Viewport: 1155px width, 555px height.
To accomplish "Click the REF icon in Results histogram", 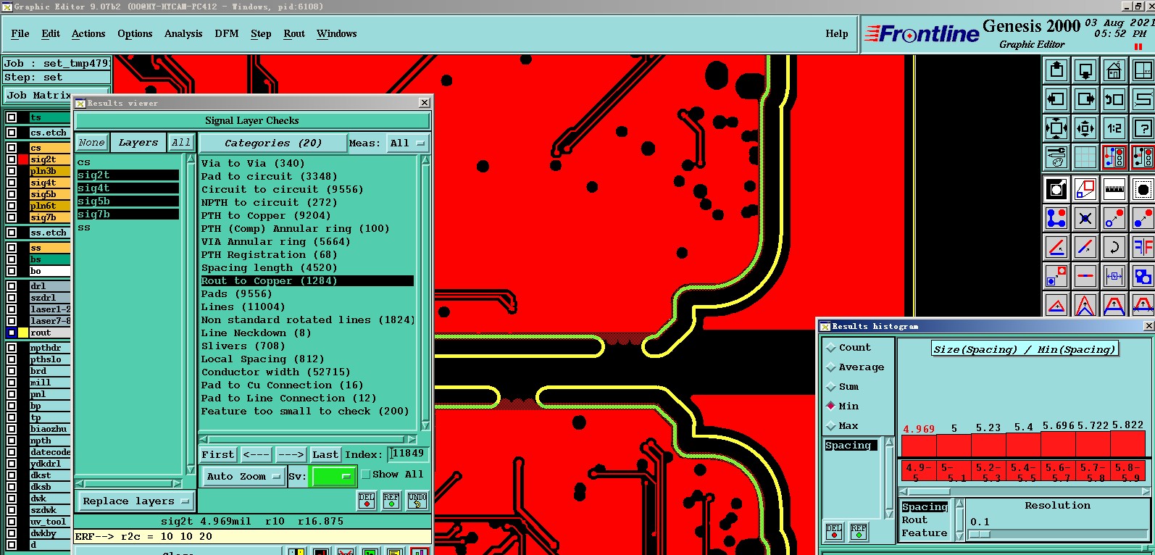I will coord(859,533).
